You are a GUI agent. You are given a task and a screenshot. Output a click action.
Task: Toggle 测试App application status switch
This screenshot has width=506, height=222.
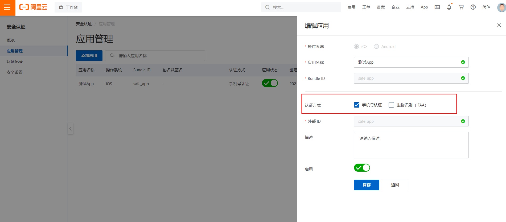270,83
